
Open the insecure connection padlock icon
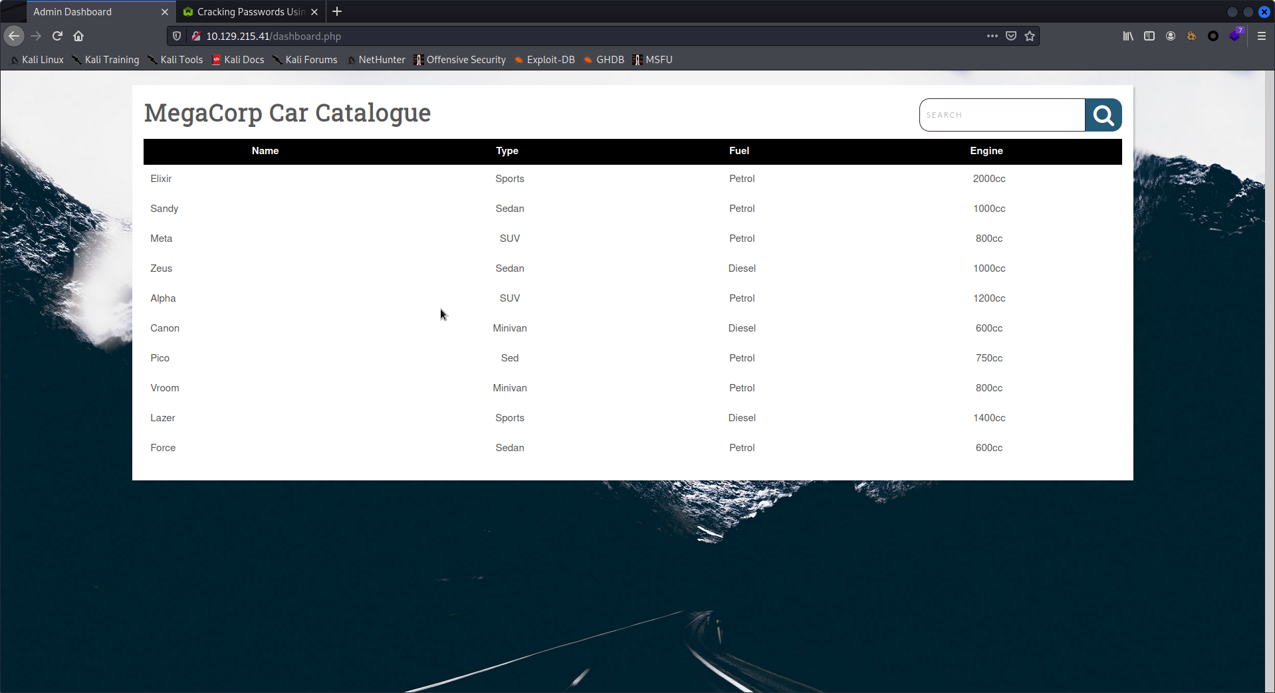195,36
